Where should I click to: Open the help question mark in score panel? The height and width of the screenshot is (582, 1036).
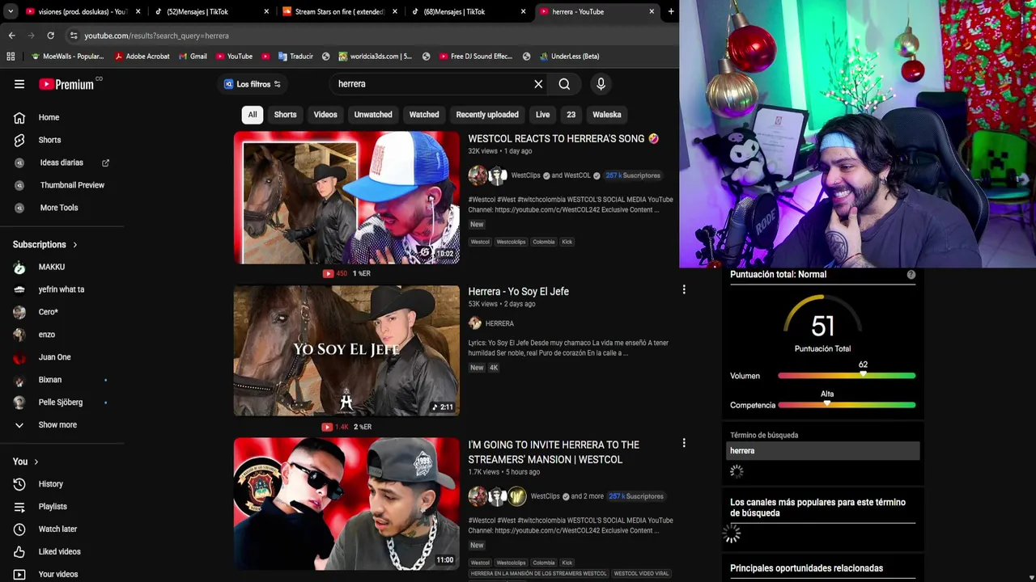[x=911, y=275]
